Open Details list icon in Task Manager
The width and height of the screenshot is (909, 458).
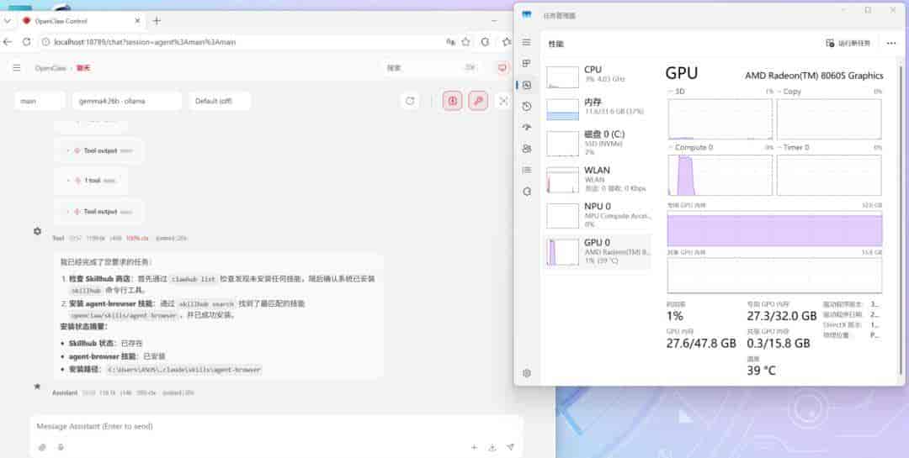click(526, 170)
